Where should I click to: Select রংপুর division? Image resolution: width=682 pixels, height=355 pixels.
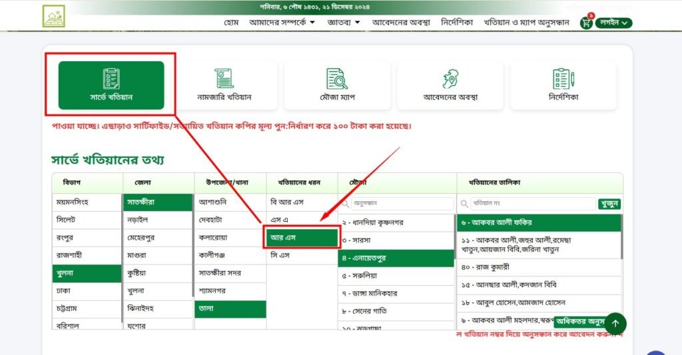point(87,238)
